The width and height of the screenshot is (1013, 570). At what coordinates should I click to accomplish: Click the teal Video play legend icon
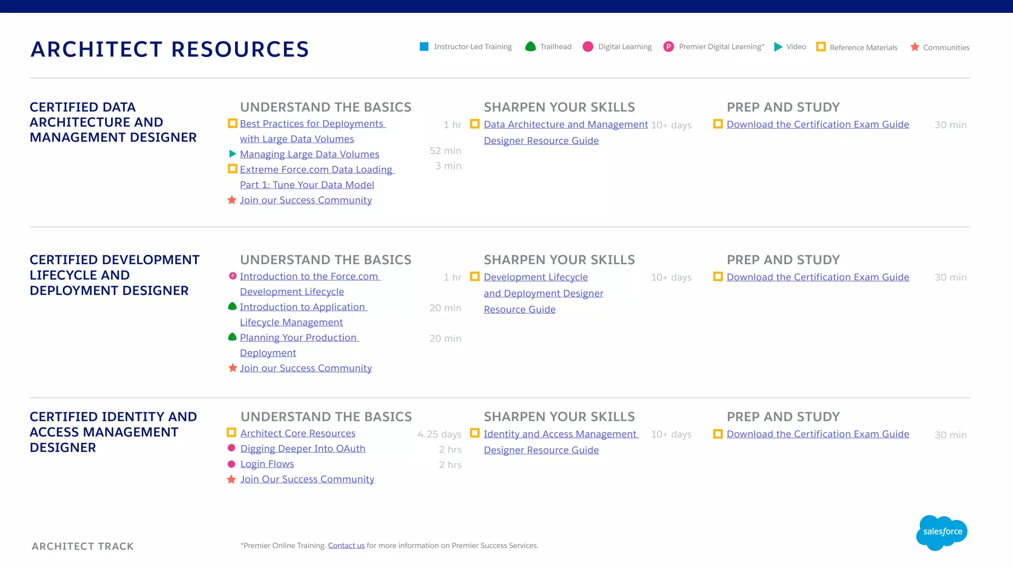pos(778,47)
